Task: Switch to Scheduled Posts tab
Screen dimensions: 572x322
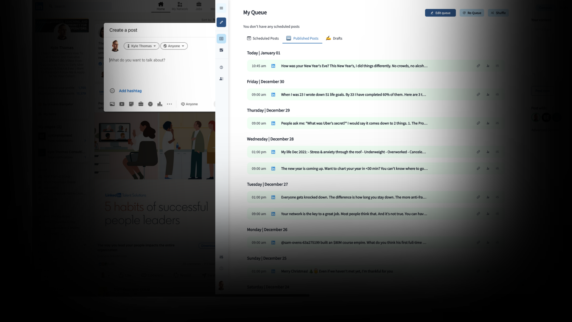Action: tap(263, 38)
